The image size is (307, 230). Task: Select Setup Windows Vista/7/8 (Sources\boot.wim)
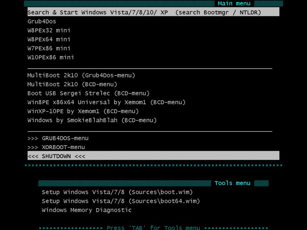[x=117, y=192]
